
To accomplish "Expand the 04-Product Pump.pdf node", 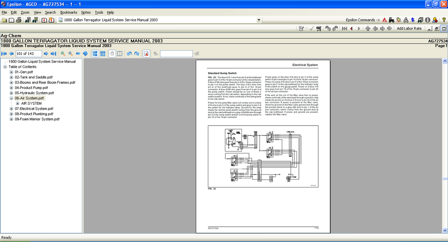I will [x=11, y=88].
